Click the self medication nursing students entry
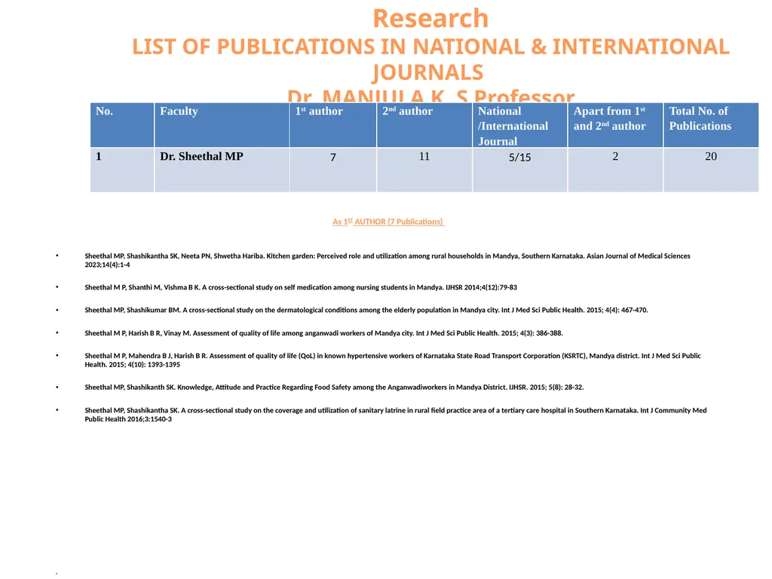This screenshot has height=579, width=772. pos(301,287)
